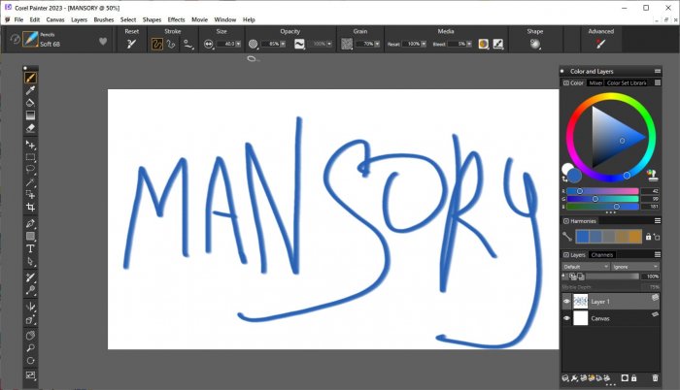Screen dimensions: 680x390
Task: Open the Size value dropdown arrow
Action: 238,44
